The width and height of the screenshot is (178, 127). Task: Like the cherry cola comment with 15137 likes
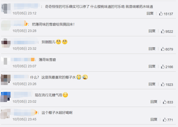[161, 14]
